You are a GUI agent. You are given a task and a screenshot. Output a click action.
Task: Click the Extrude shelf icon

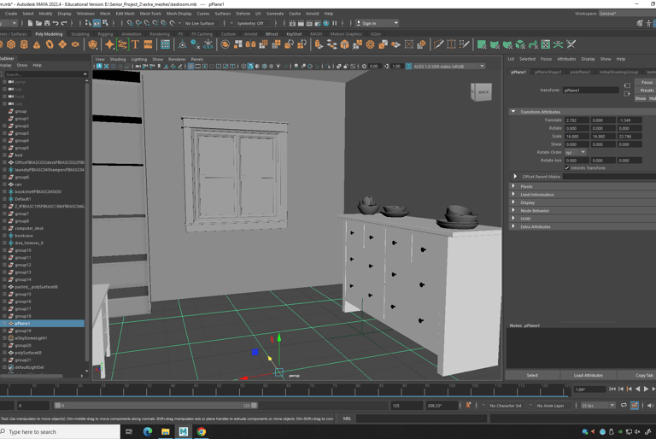319,44
